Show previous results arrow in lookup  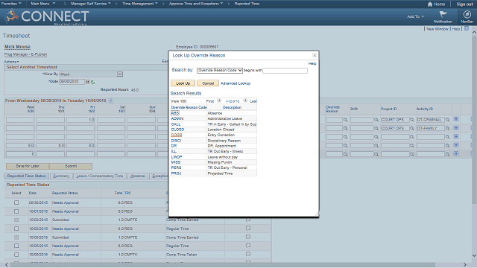click(219, 100)
